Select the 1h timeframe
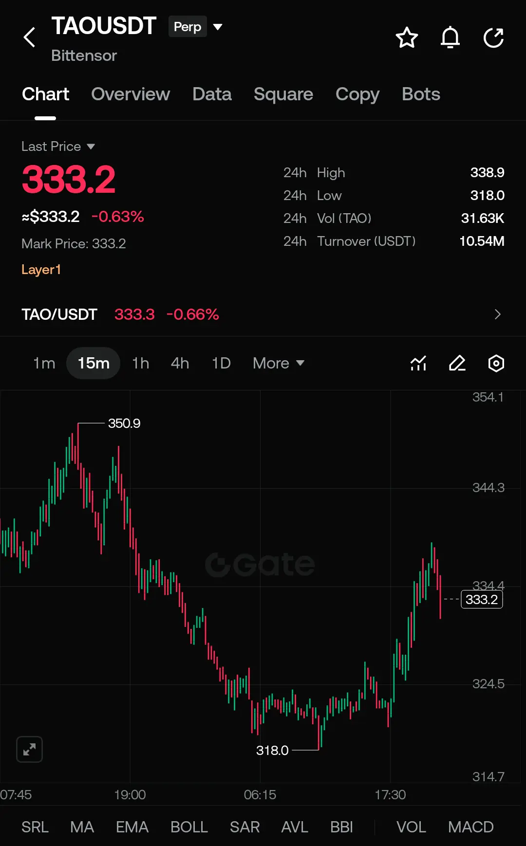 141,363
